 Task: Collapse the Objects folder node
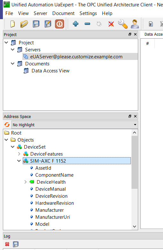6,140
